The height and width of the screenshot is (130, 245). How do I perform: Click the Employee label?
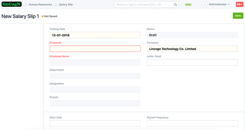(55, 43)
